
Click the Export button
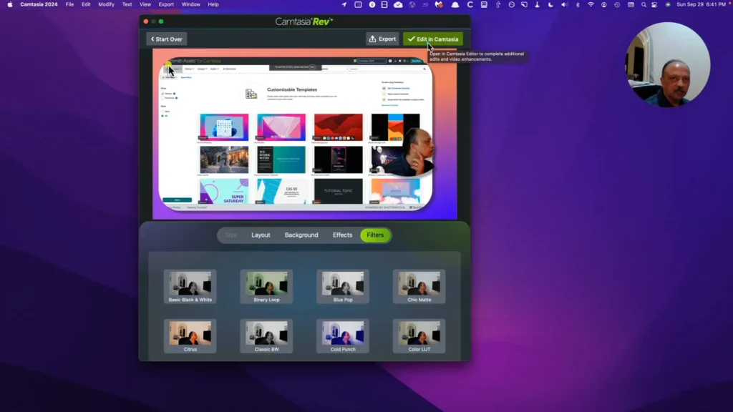coord(382,39)
